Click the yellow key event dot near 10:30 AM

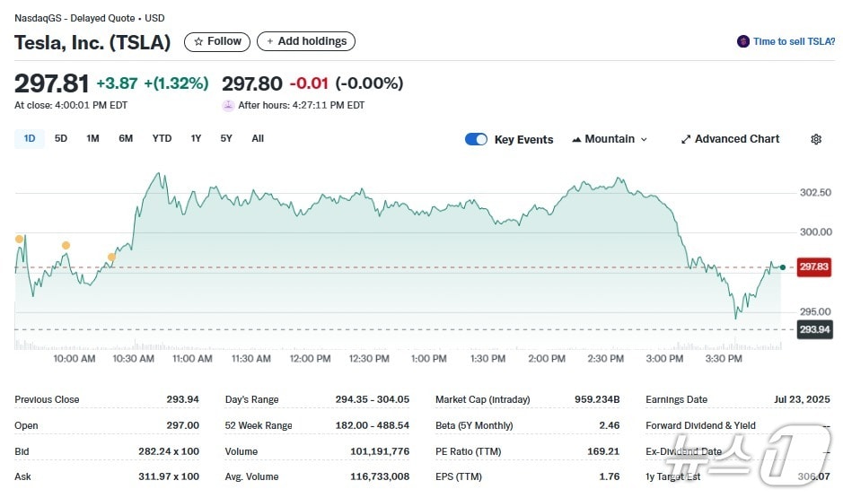click(112, 257)
